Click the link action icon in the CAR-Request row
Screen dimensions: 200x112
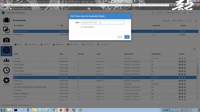coord(185,68)
